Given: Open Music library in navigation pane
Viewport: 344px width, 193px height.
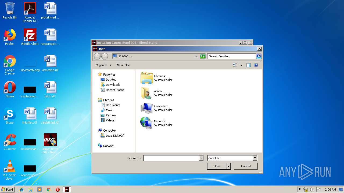Looking at the screenshot, I should 107,110.
